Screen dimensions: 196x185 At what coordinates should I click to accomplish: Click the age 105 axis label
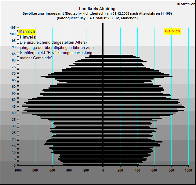pos(13,28)
